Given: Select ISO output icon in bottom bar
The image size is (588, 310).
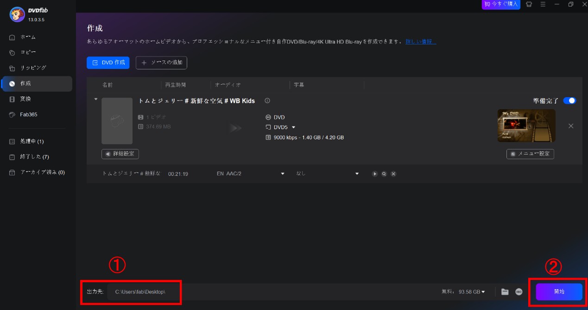Looking at the screenshot, I should coord(519,292).
